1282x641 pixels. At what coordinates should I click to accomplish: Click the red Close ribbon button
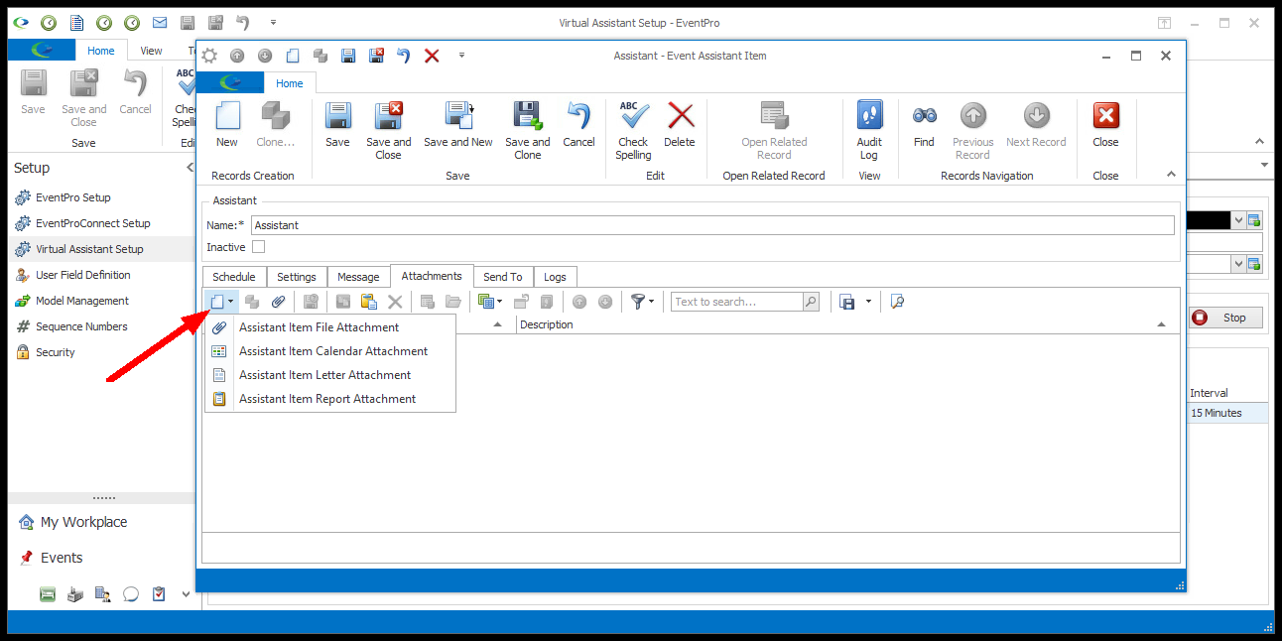click(1105, 125)
